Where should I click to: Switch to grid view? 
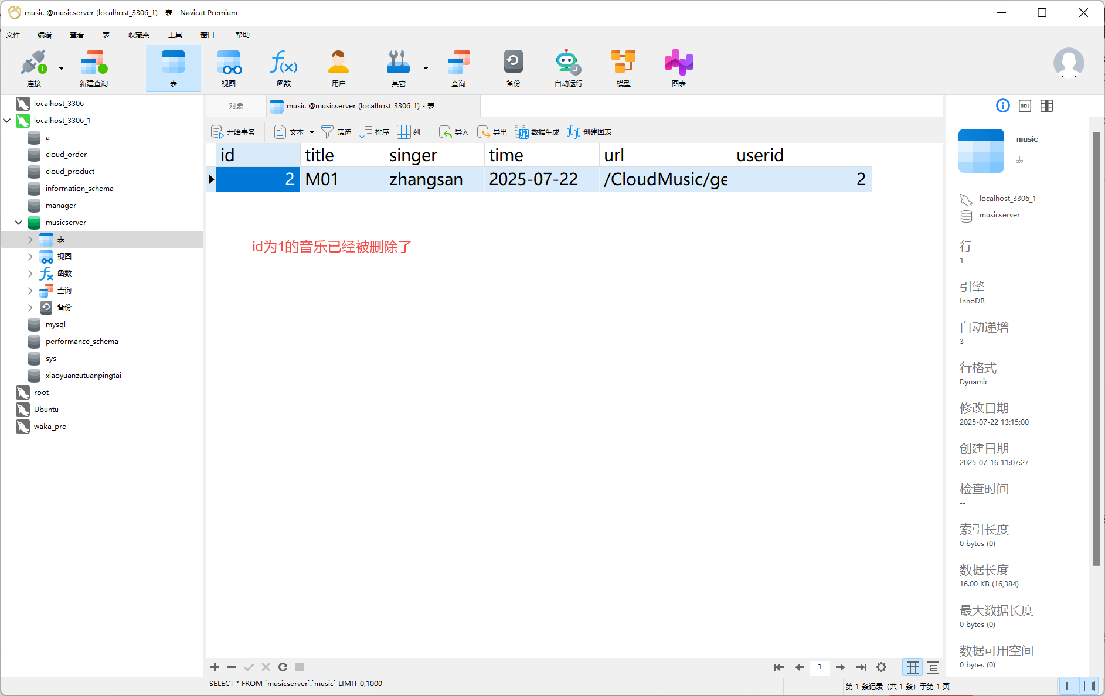click(x=913, y=667)
